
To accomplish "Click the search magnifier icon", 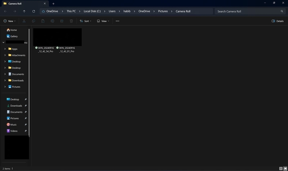I will tap(282, 11).
